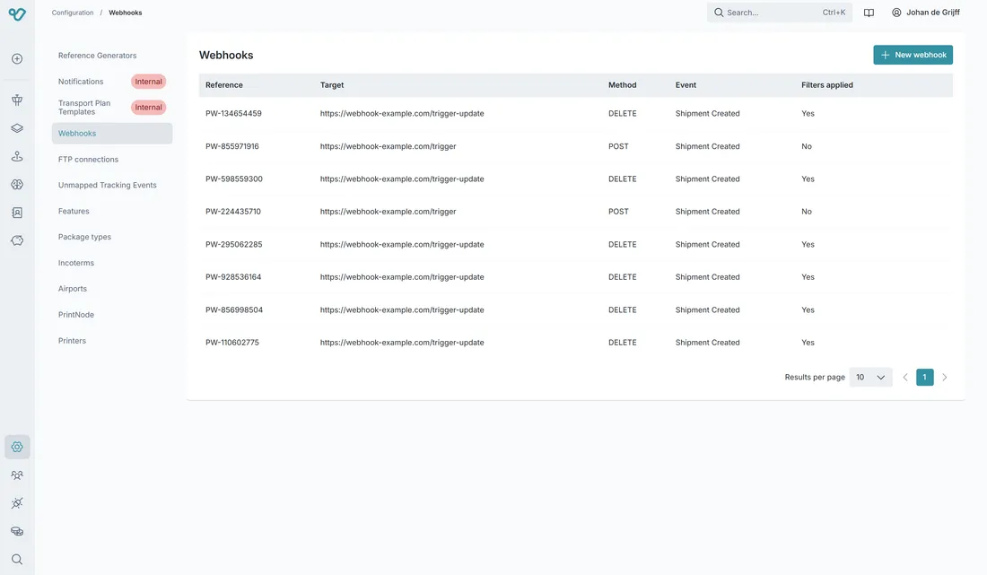The height and width of the screenshot is (575, 987).
Task: Open webhook PW-598559300
Action: [575, 179]
